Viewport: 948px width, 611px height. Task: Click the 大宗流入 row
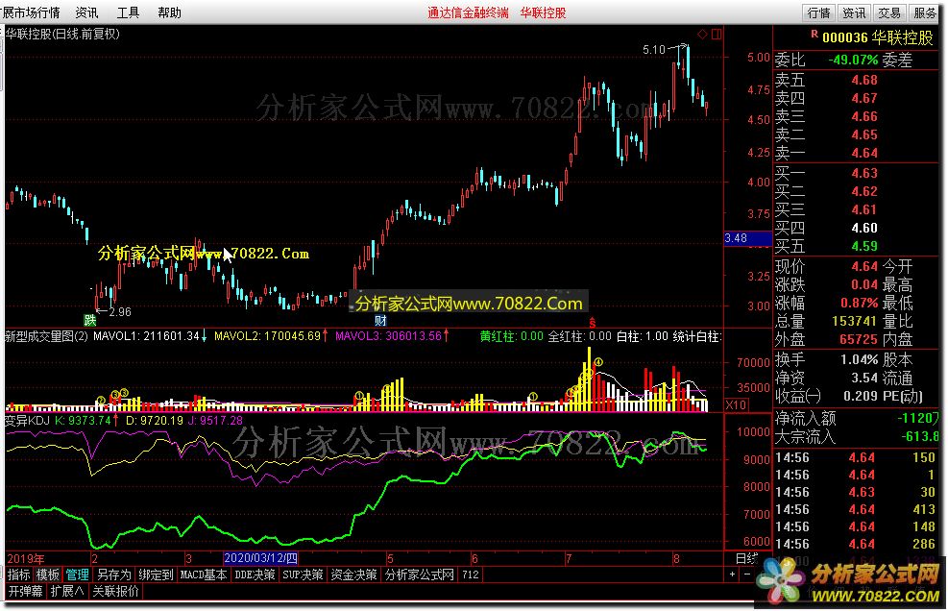point(857,436)
